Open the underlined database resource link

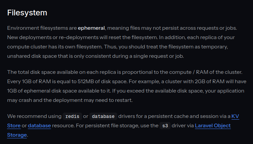39,126
